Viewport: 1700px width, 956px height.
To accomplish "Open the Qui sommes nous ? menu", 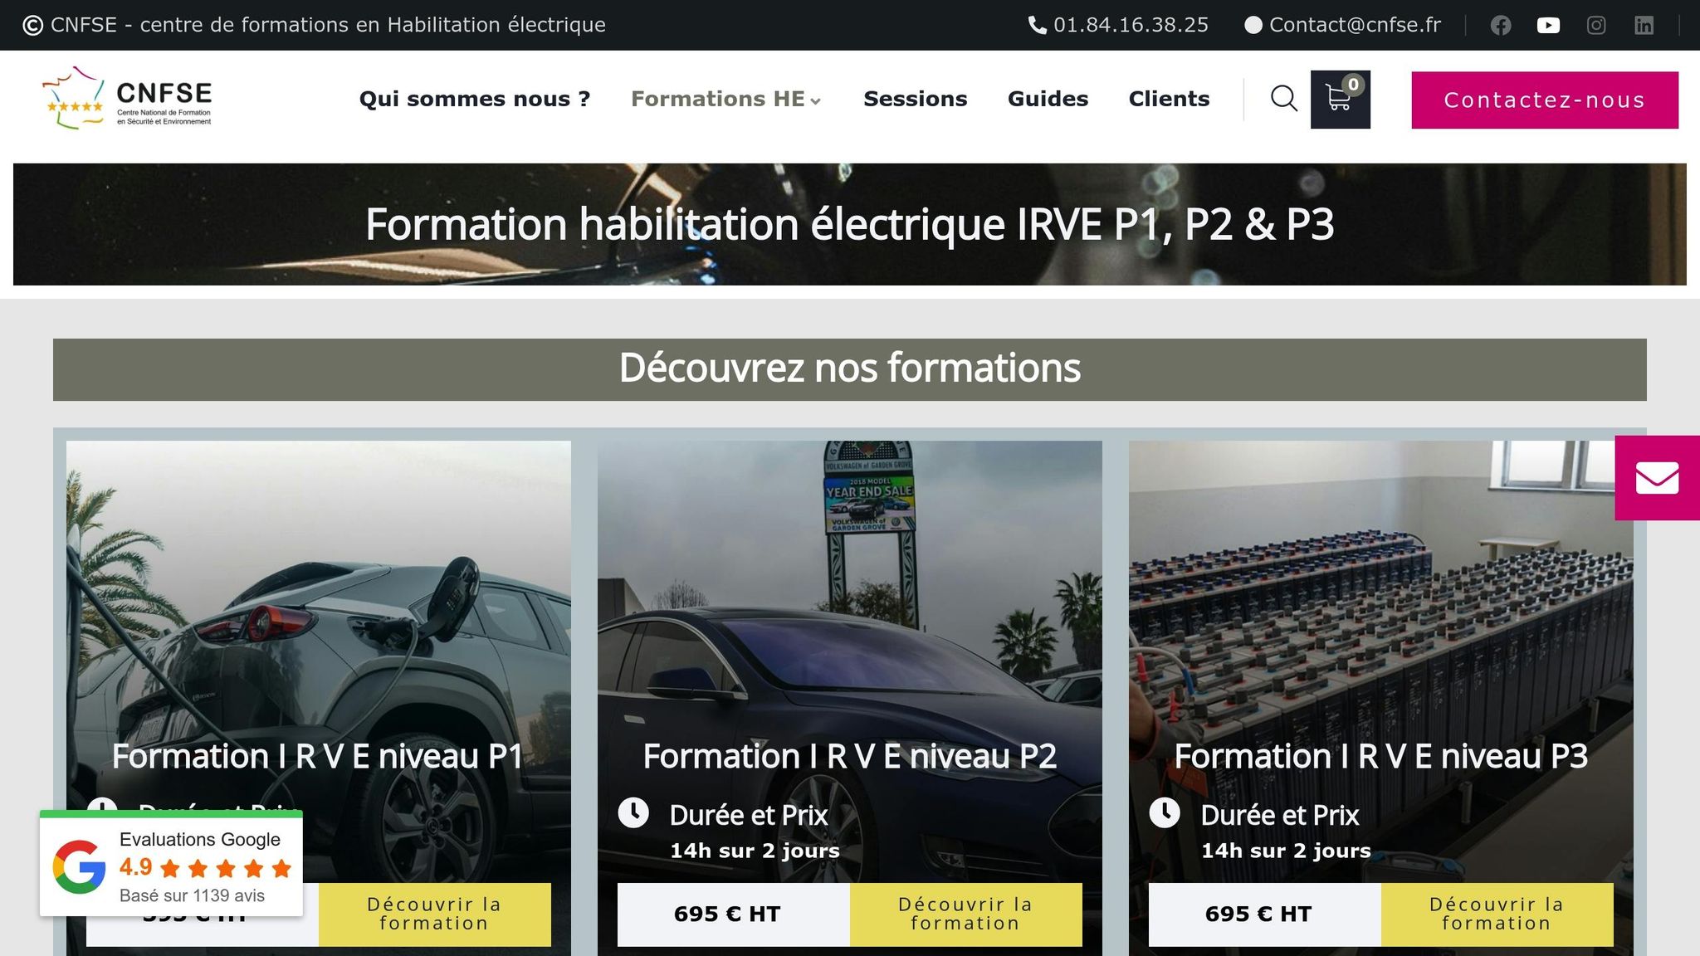I will (x=475, y=99).
